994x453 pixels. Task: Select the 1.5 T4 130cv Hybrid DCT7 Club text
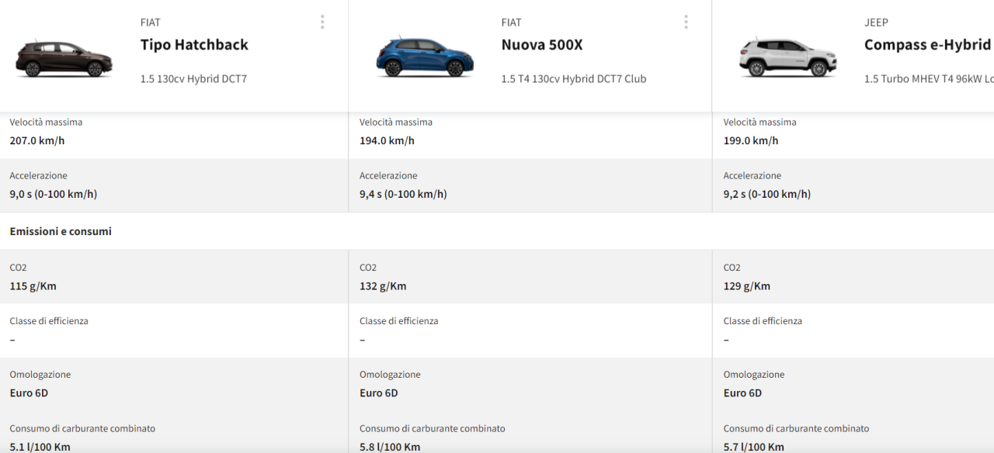[x=574, y=78]
